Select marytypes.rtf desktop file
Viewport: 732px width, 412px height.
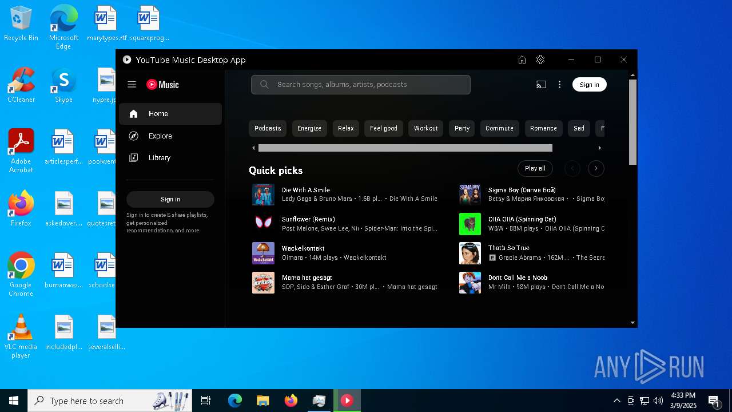[x=106, y=24]
